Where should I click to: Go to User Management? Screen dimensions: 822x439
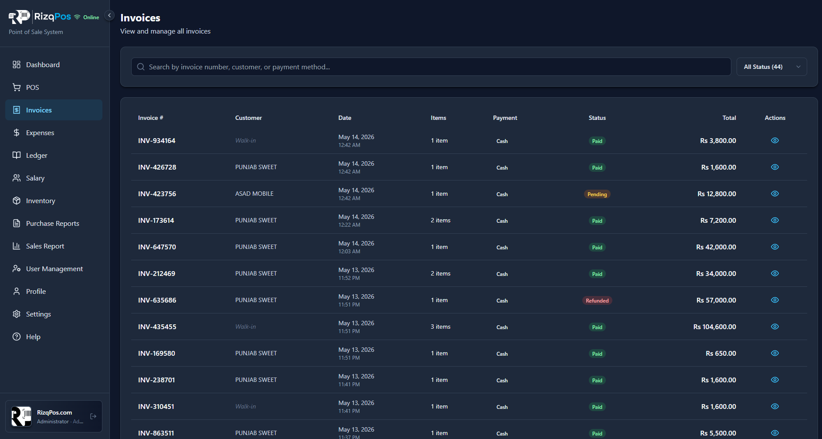54,269
